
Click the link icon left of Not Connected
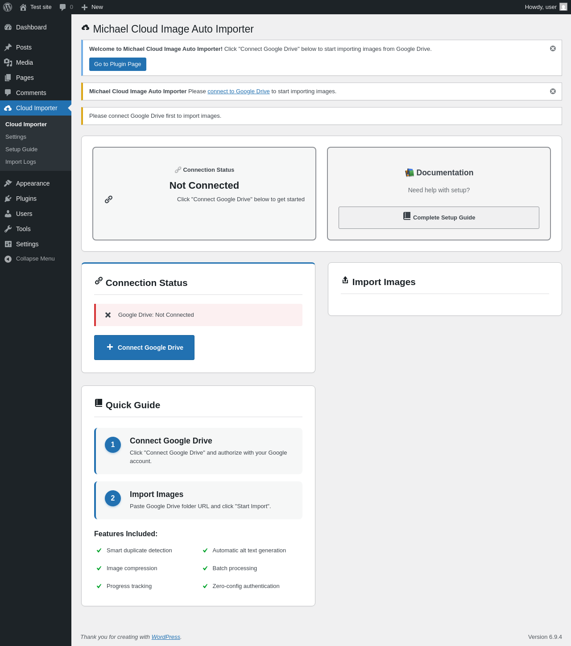[x=108, y=199]
